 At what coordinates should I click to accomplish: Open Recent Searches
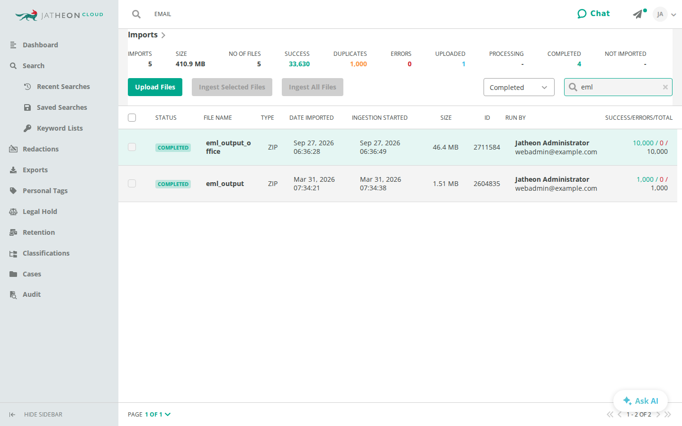(63, 87)
